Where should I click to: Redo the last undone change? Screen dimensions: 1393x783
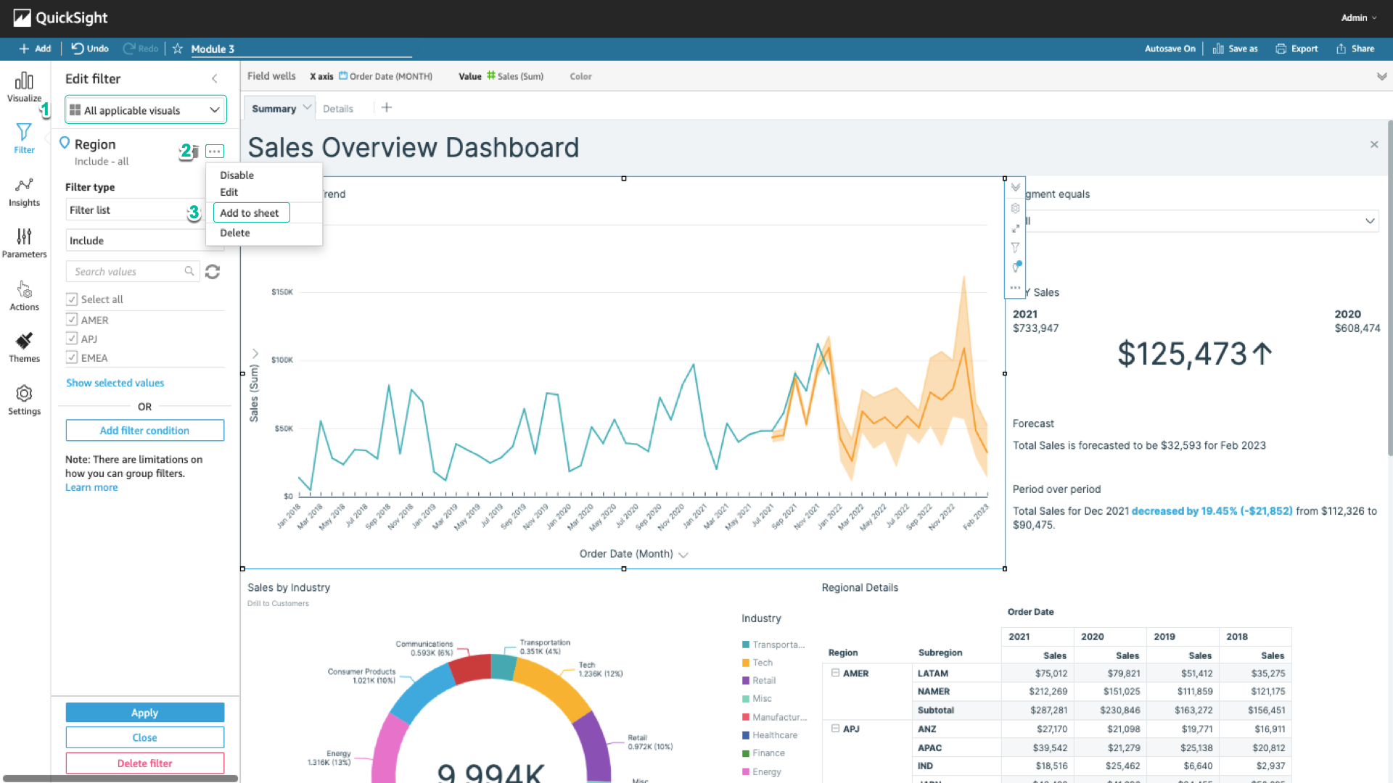point(141,49)
